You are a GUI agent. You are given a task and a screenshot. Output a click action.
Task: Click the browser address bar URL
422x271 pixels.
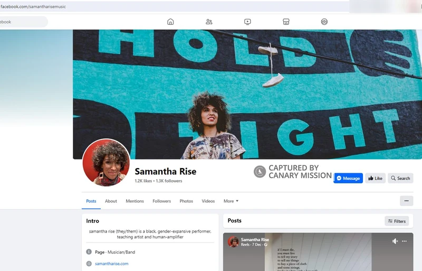coord(33,6)
